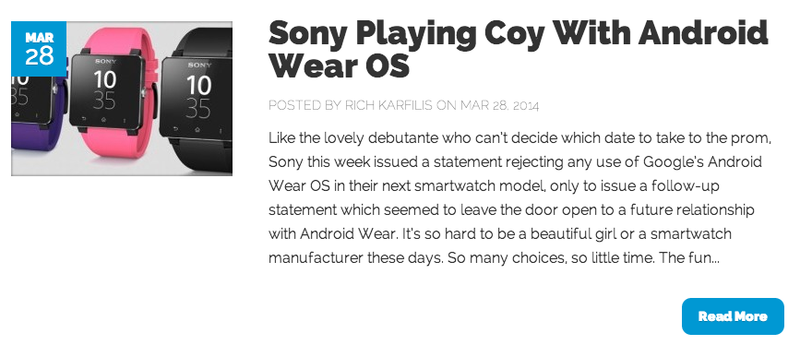The height and width of the screenshot is (357, 800).
Task: Click the SONY logo on the black watch
Action: click(199, 65)
